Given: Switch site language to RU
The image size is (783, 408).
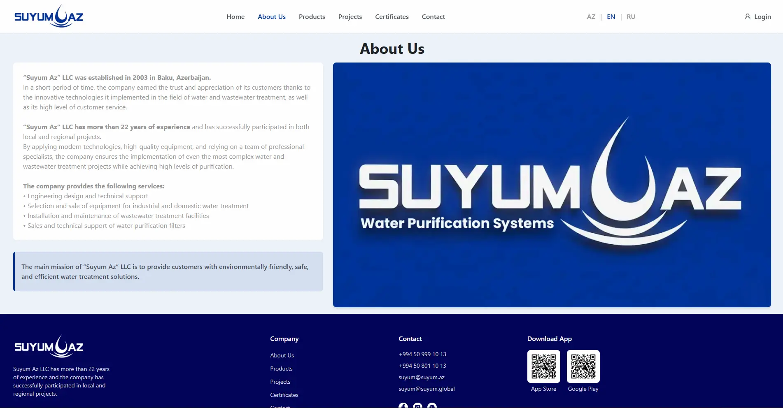Looking at the screenshot, I should click(x=631, y=17).
